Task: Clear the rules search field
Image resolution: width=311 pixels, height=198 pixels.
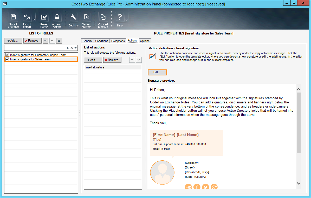Action: click(72, 48)
